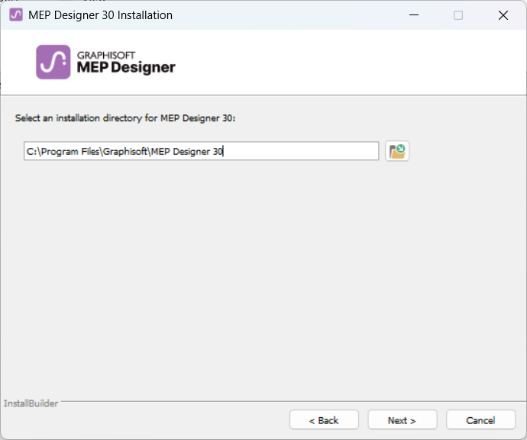Click the InstallBuilder text
Image resolution: width=527 pixels, height=440 pixels.
pos(31,403)
